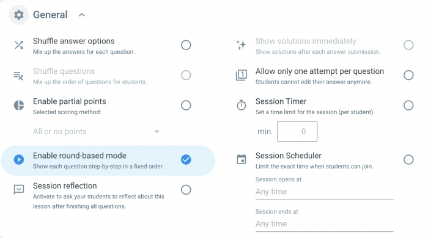Click the one attempt per question icon

tap(242, 75)
